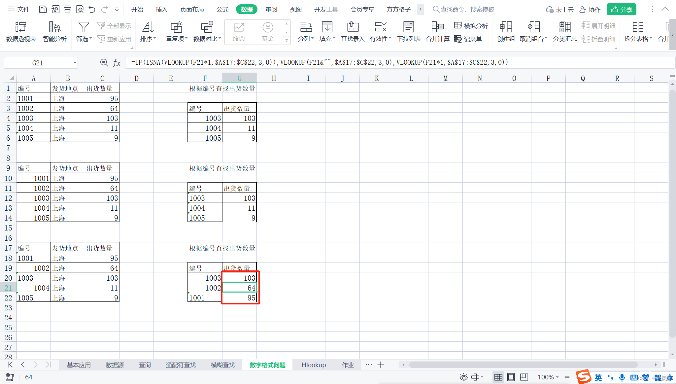This screenshot has height=384, width=676.
Task: Click the zoom magnifier beside formula bar
Action: click(x=104, y=62)
